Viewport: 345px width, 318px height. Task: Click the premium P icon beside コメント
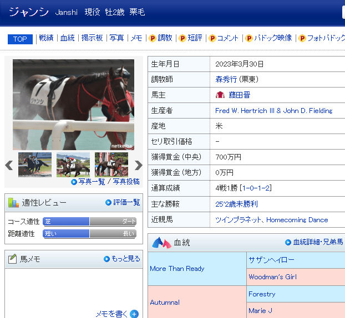click(x=212, y=38)
